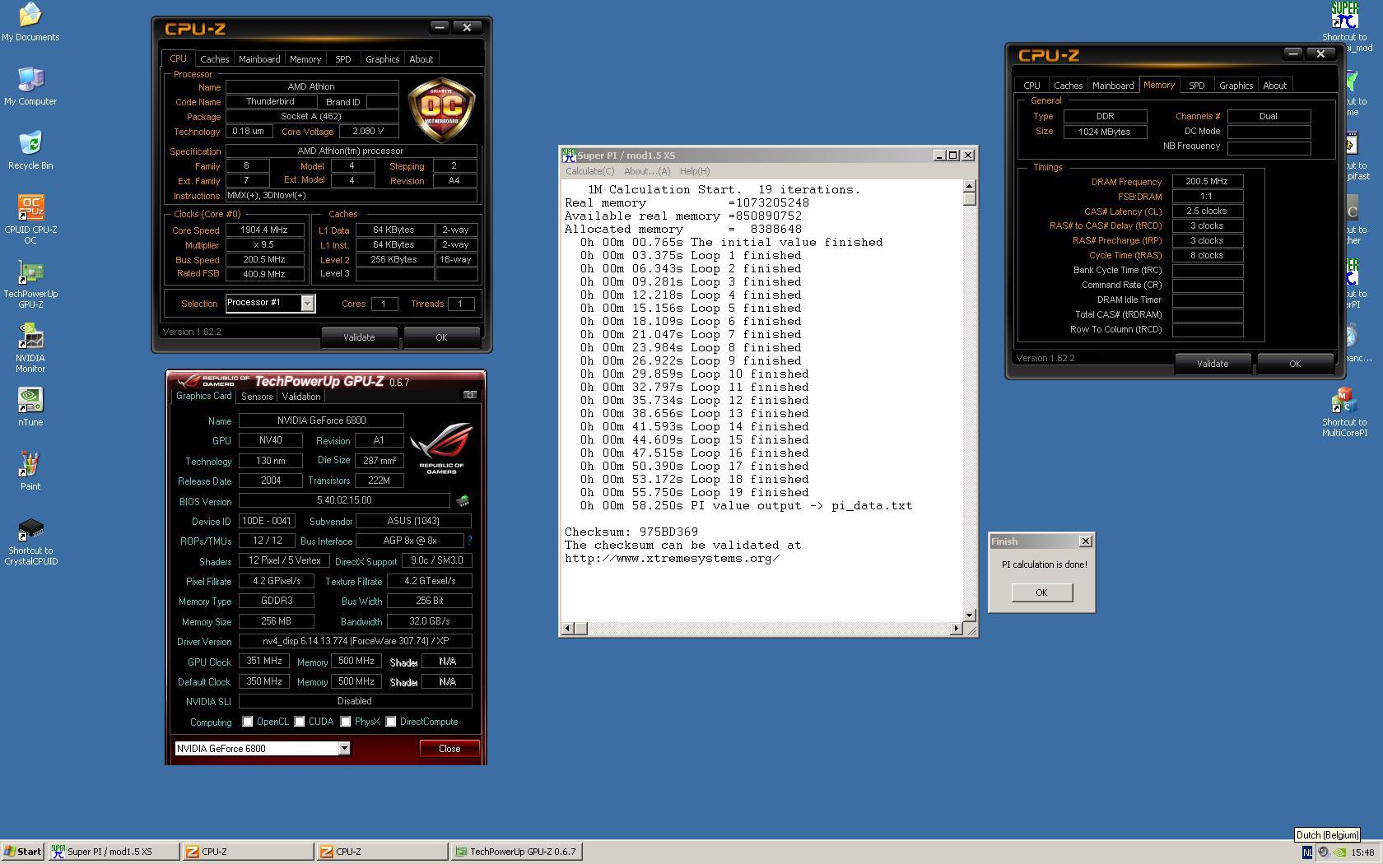The height and width of the screenshot is (864, 1383).
Task: Click the Super PI window title icon
Action: click(568, 156)
